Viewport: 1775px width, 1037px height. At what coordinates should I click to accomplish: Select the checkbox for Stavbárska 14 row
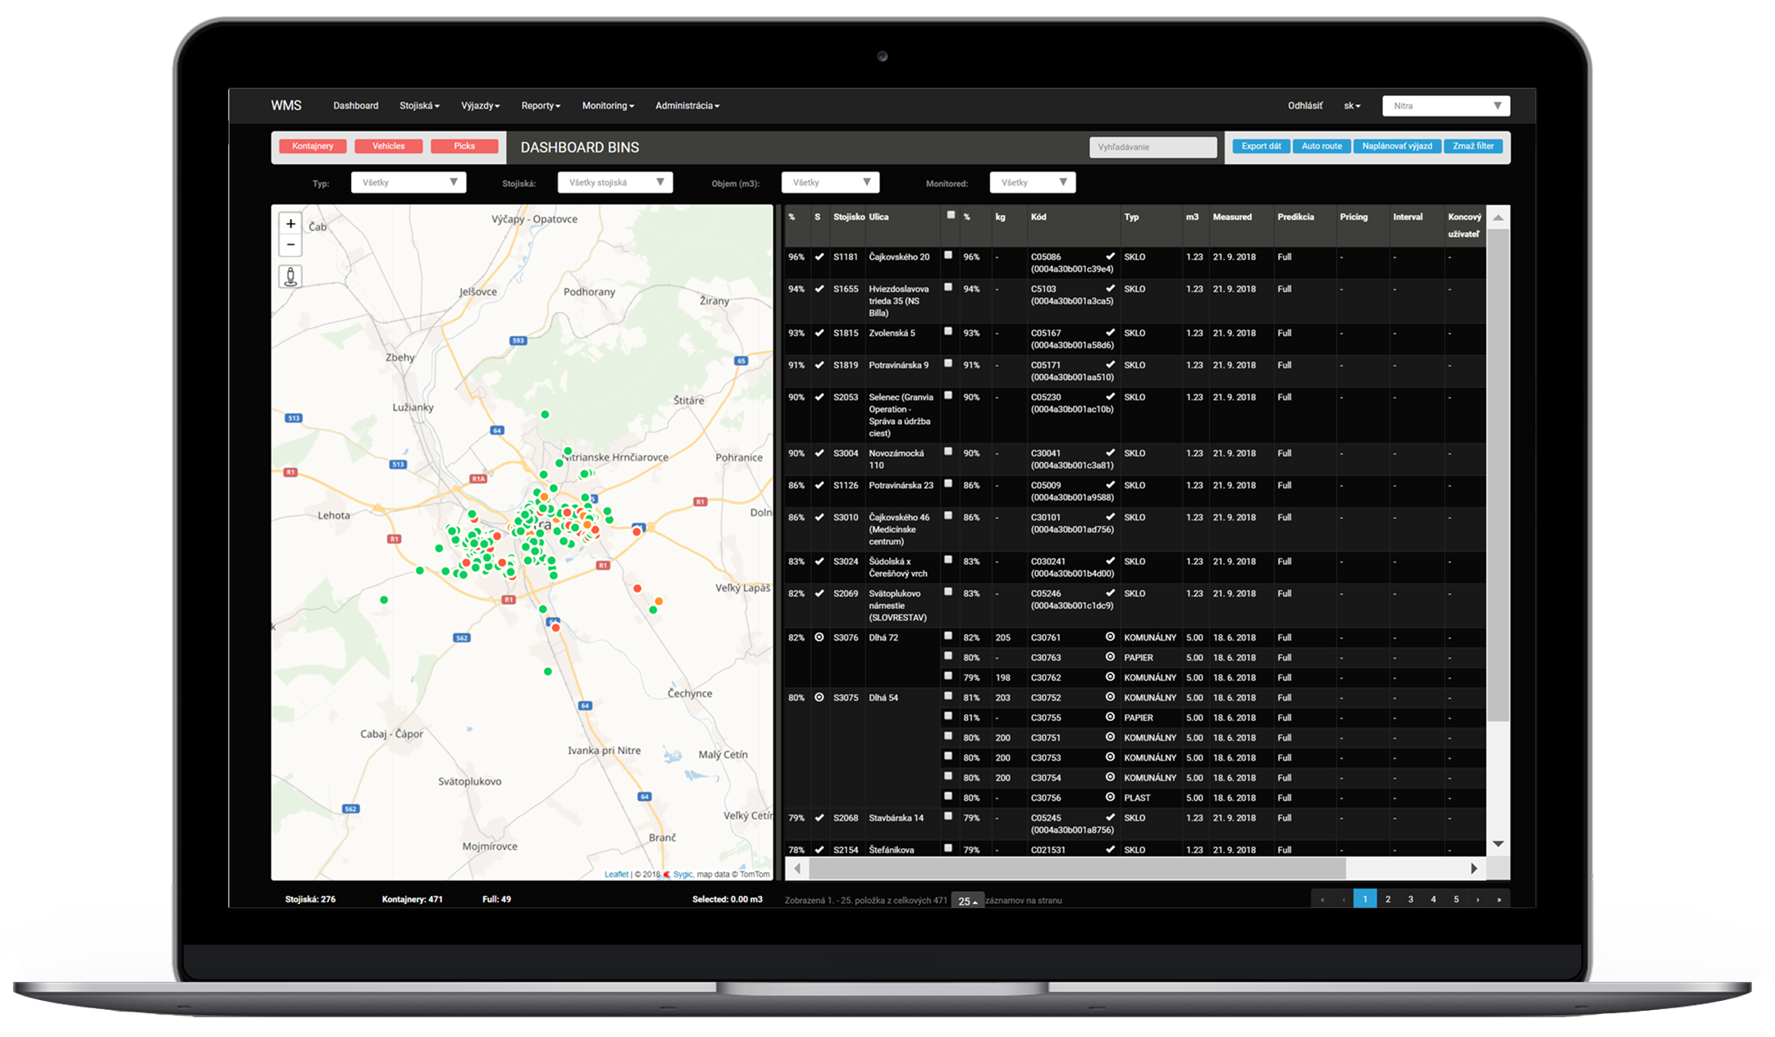(948, 816)
